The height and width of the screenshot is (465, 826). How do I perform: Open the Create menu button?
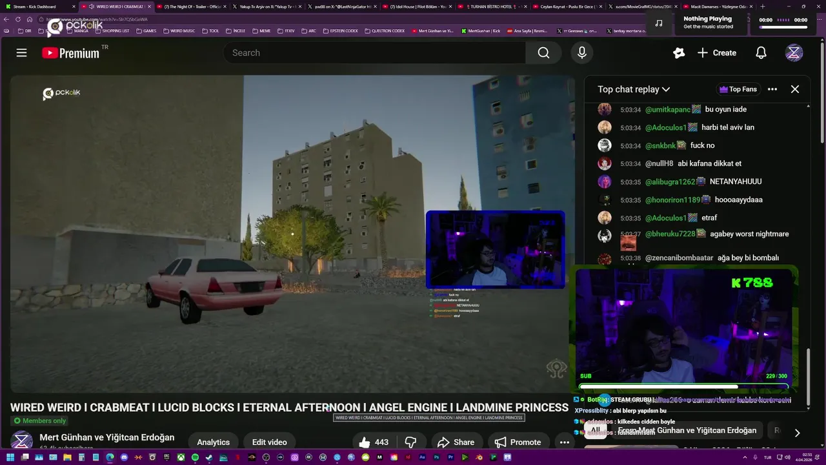[x=717, y=53]
